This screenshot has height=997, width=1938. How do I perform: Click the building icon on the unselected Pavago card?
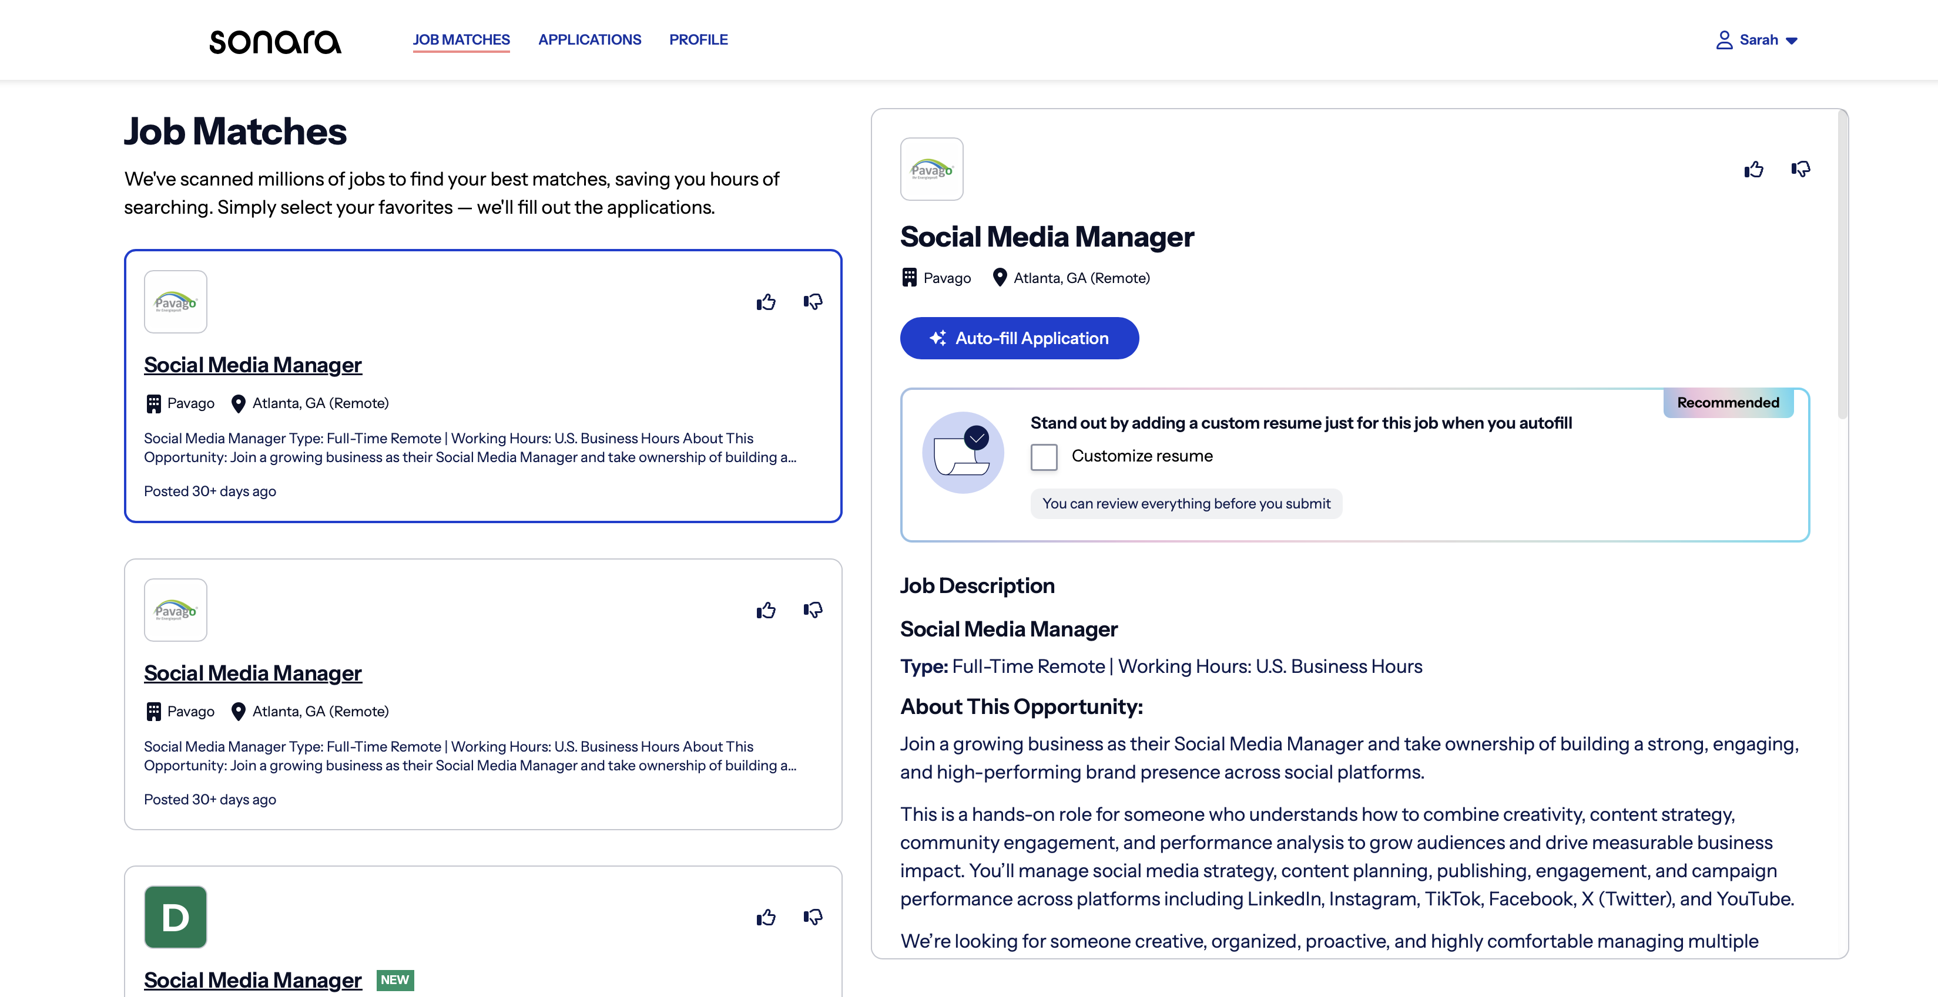click(x=153, y=711)
